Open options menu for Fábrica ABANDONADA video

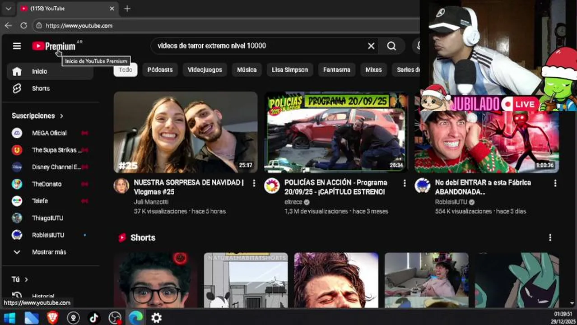[555, 183]
